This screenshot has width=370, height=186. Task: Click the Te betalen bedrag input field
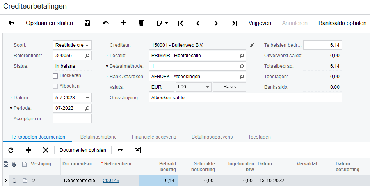click(x=322, y=45)
